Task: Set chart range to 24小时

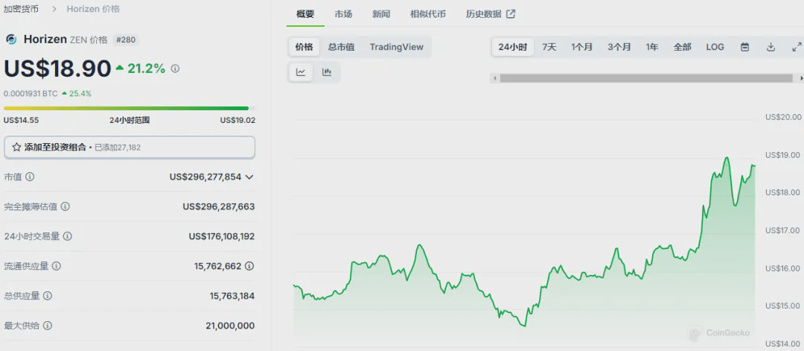Action: (513, 47)
